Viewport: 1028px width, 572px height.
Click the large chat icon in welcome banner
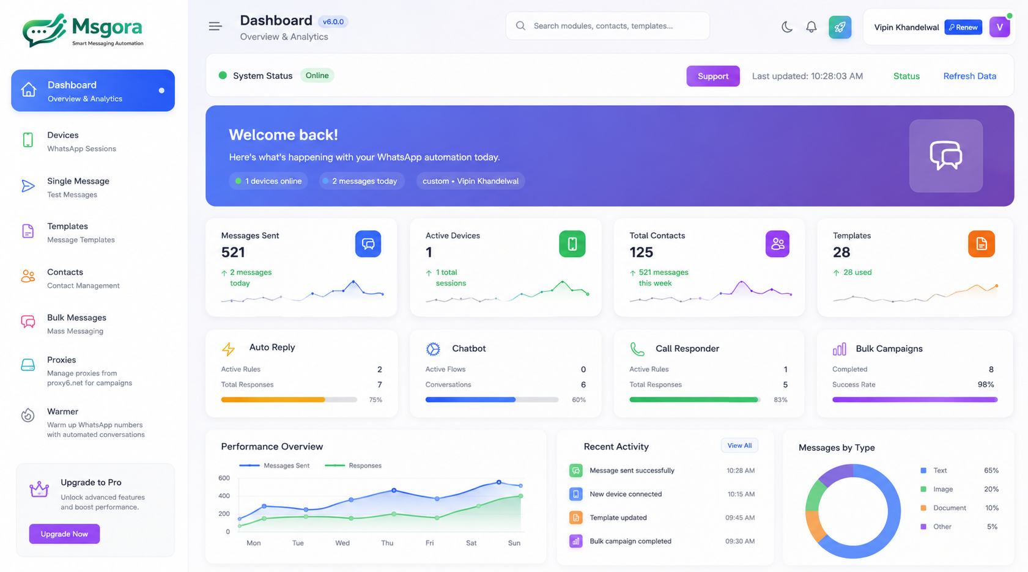coord(946,156)
